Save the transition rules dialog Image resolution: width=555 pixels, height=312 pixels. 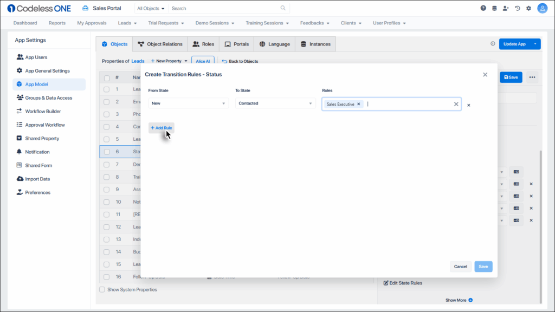coord(483,266)
